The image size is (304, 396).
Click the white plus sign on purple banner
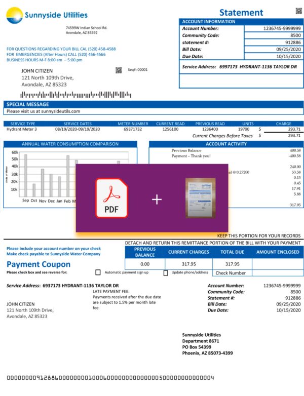[x=157, y=200]
